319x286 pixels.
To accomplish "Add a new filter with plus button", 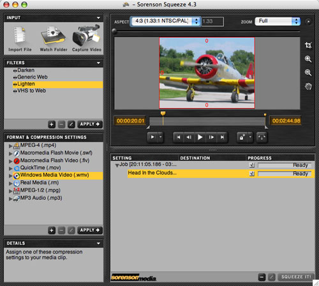I will coord(52,124).
